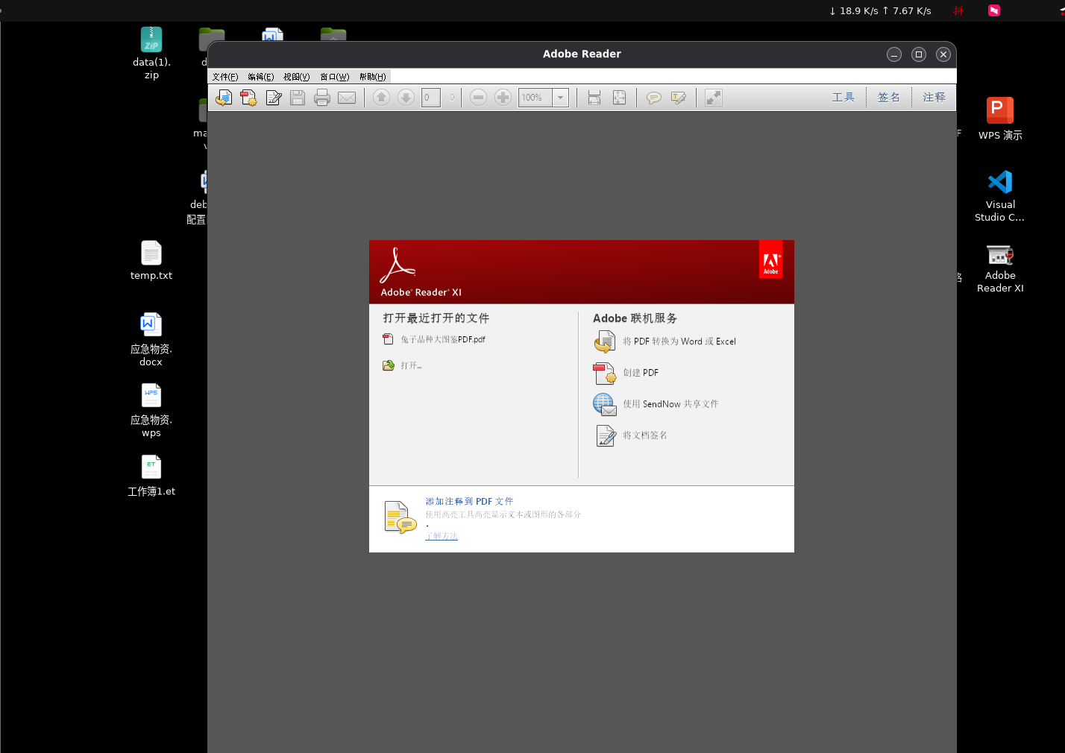The width and height of the screenshot is (1065, 753).
Task: Click the read mode expand-arrows icon
Action: (714, 98)
